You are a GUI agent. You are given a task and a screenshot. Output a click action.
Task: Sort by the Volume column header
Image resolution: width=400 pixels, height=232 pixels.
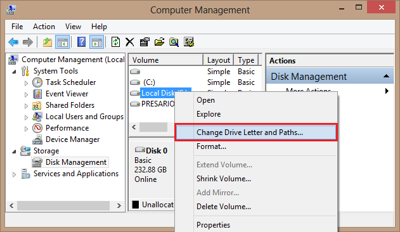(166, 60)
